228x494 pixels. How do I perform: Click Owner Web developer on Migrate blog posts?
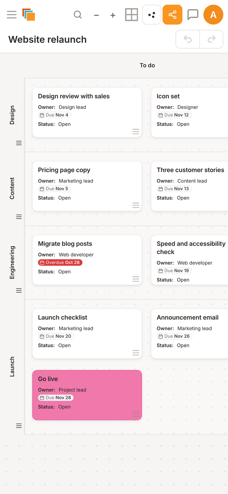66,255
